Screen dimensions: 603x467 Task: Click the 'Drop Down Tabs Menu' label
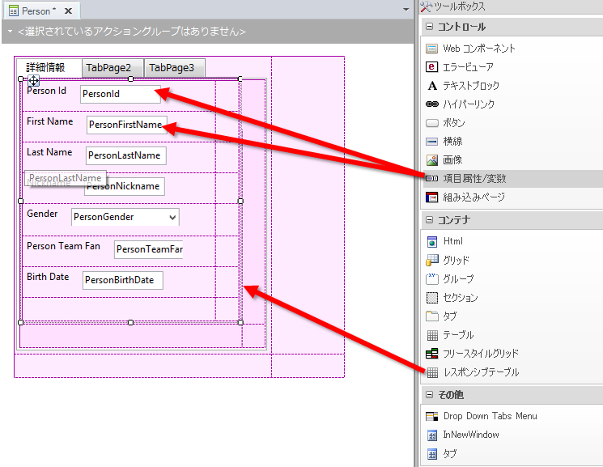point(490,416)
